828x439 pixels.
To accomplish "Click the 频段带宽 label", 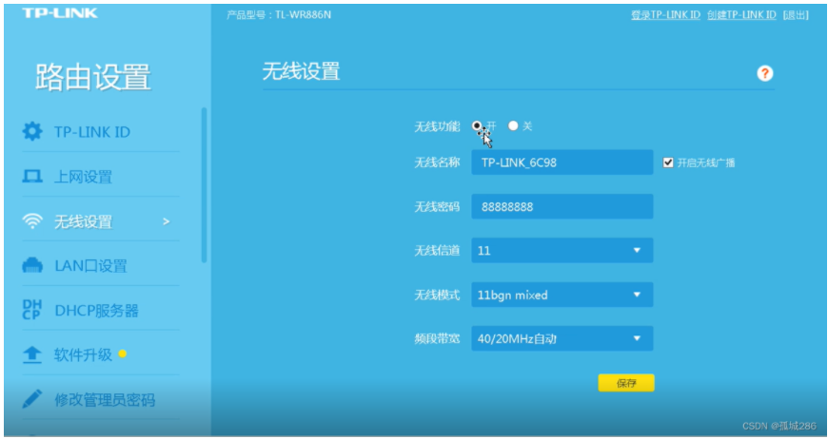I will [437, 338].
